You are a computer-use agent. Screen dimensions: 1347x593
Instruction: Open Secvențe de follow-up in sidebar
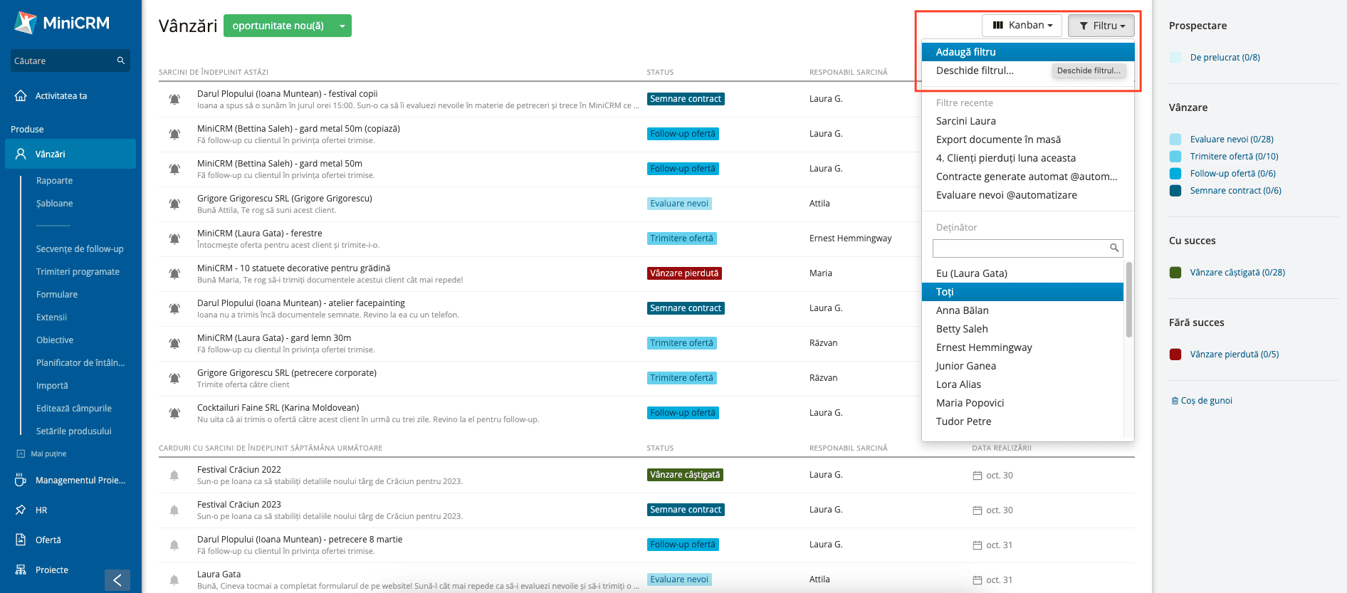click(80, 249)
